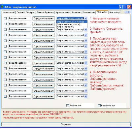The height and width of the screenshot is (132, 132).
Task: Collapse the open action dropdown in the top row
Action: (86, 18)
